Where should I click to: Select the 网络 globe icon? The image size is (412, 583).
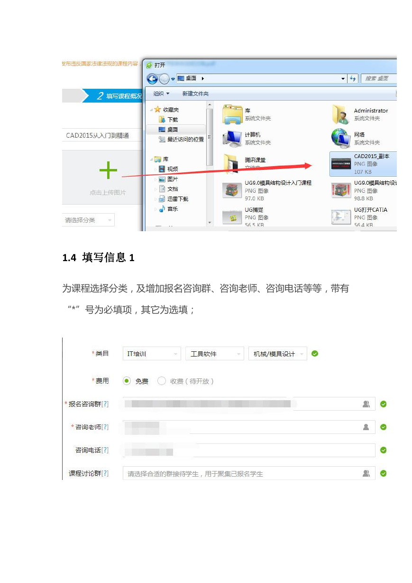pos(340,138)
